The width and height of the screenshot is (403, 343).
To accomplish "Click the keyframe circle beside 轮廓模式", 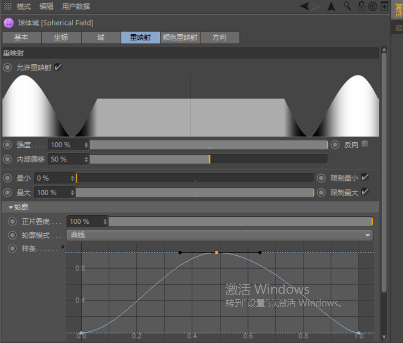I will pos(13,235).
